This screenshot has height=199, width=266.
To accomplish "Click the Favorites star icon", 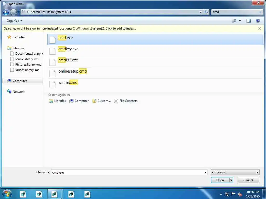I will 9,37.
